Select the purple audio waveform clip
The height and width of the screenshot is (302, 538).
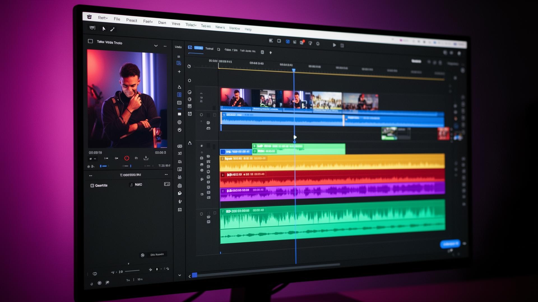332,191
